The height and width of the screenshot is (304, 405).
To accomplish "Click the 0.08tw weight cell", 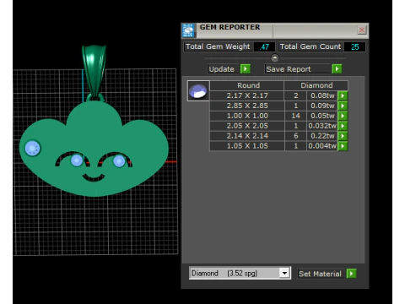I will pyautogui.click(x=322, y=95).
